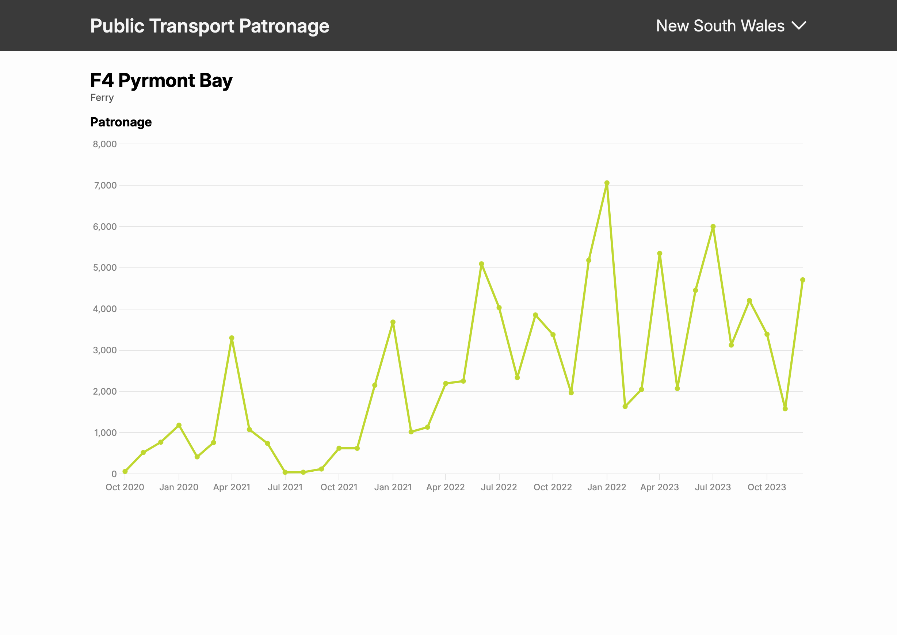Open the New South Wales region dropdown
The height and width of the screenshot is (635, 897).
tap(720, 26)
